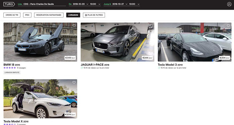Open Plus de filtres

point(94,15)
